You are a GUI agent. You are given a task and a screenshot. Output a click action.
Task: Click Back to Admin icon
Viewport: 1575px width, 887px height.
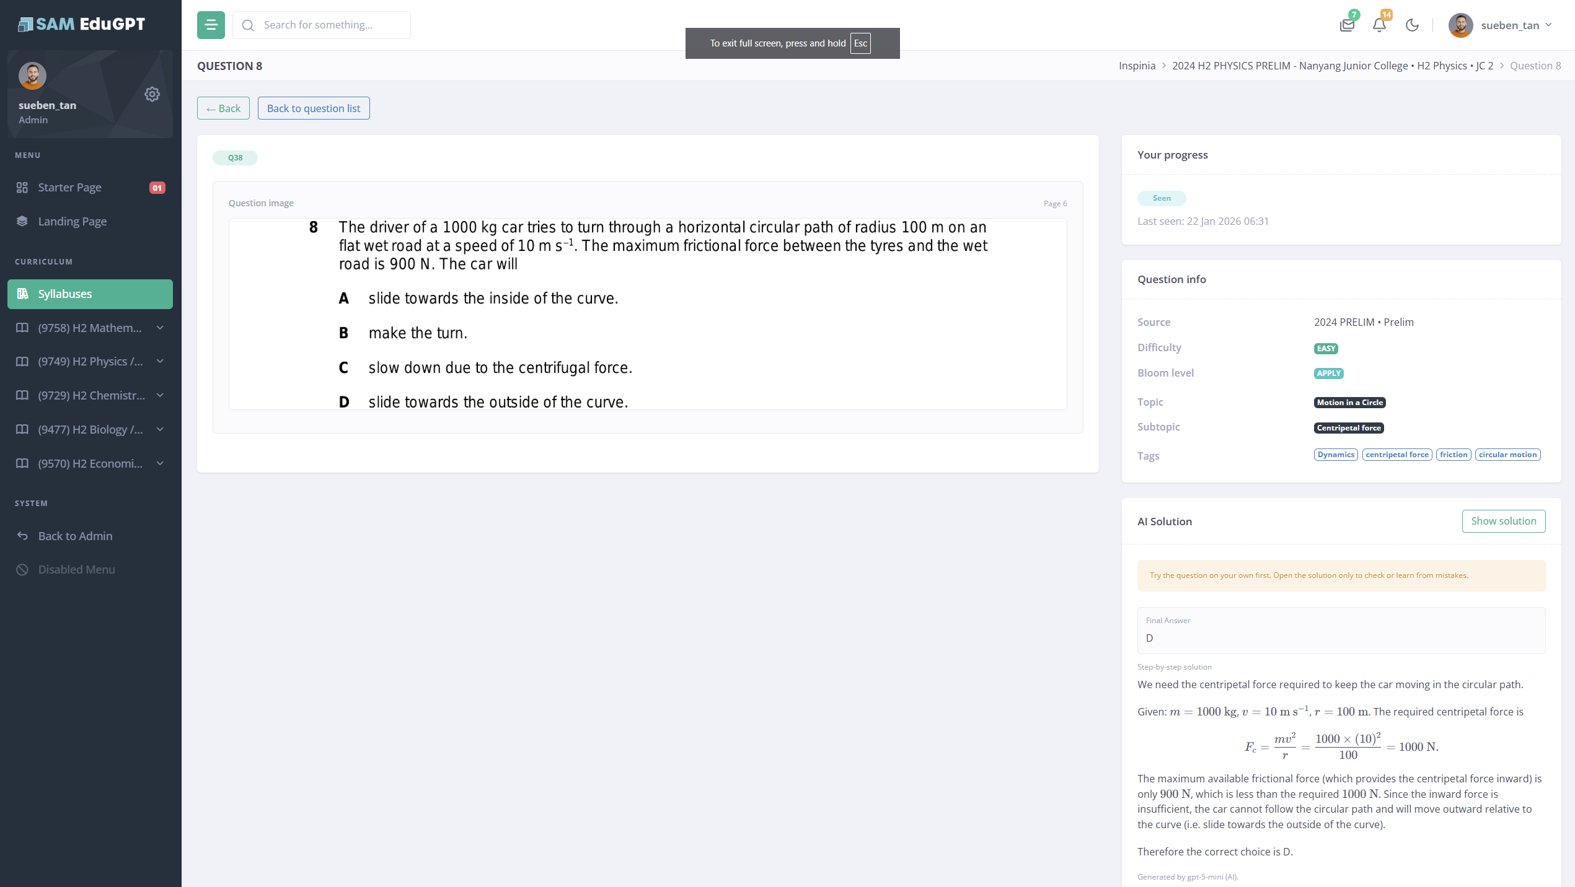22,536
